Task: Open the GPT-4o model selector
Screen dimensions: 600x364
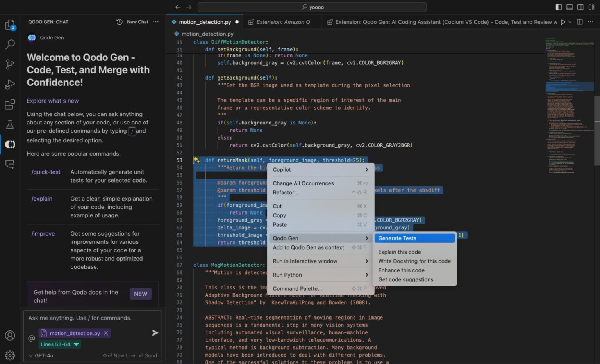Action: 41,355
